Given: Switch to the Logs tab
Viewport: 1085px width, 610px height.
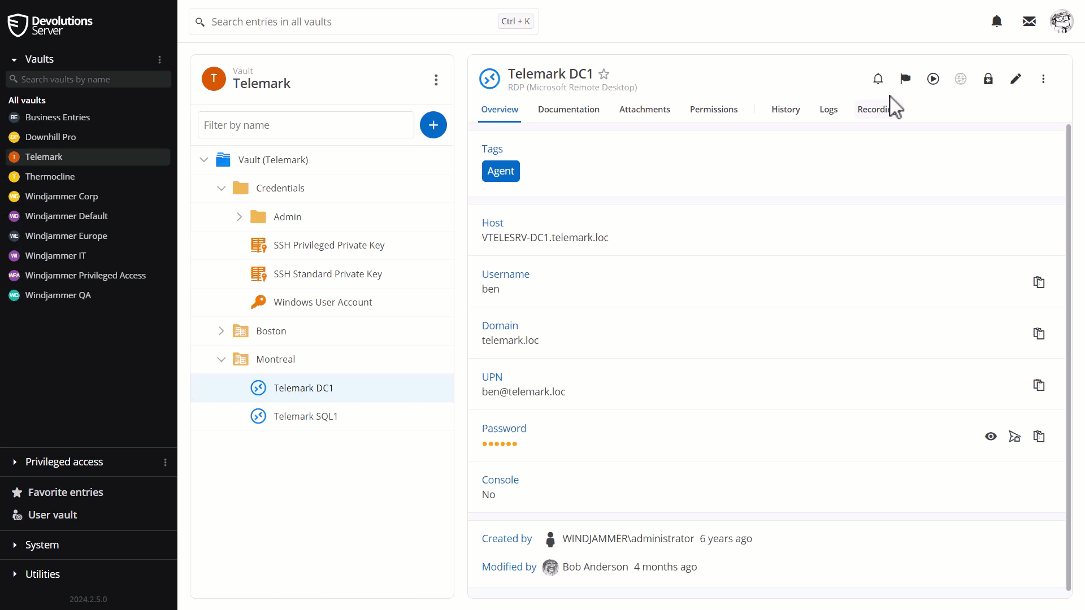Looking at the screenshot, I should [x=828, y=109].
